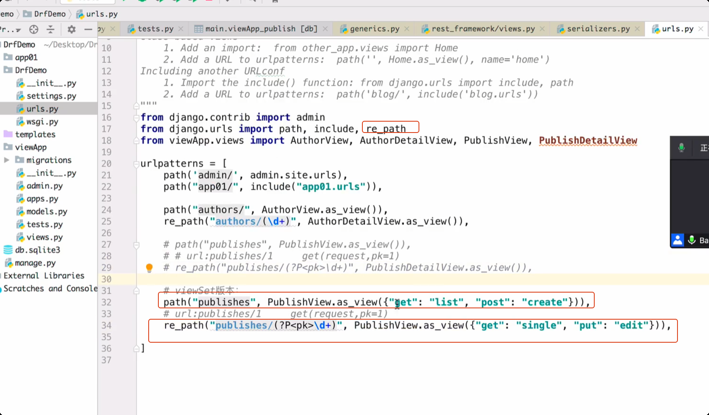Image resolution: width=709 pixels, height=415 pixels.
Task: Collapse the imports block at line 16
Action: (137, 118)
